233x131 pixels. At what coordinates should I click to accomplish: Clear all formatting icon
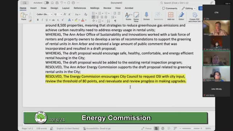coord(86,15)
